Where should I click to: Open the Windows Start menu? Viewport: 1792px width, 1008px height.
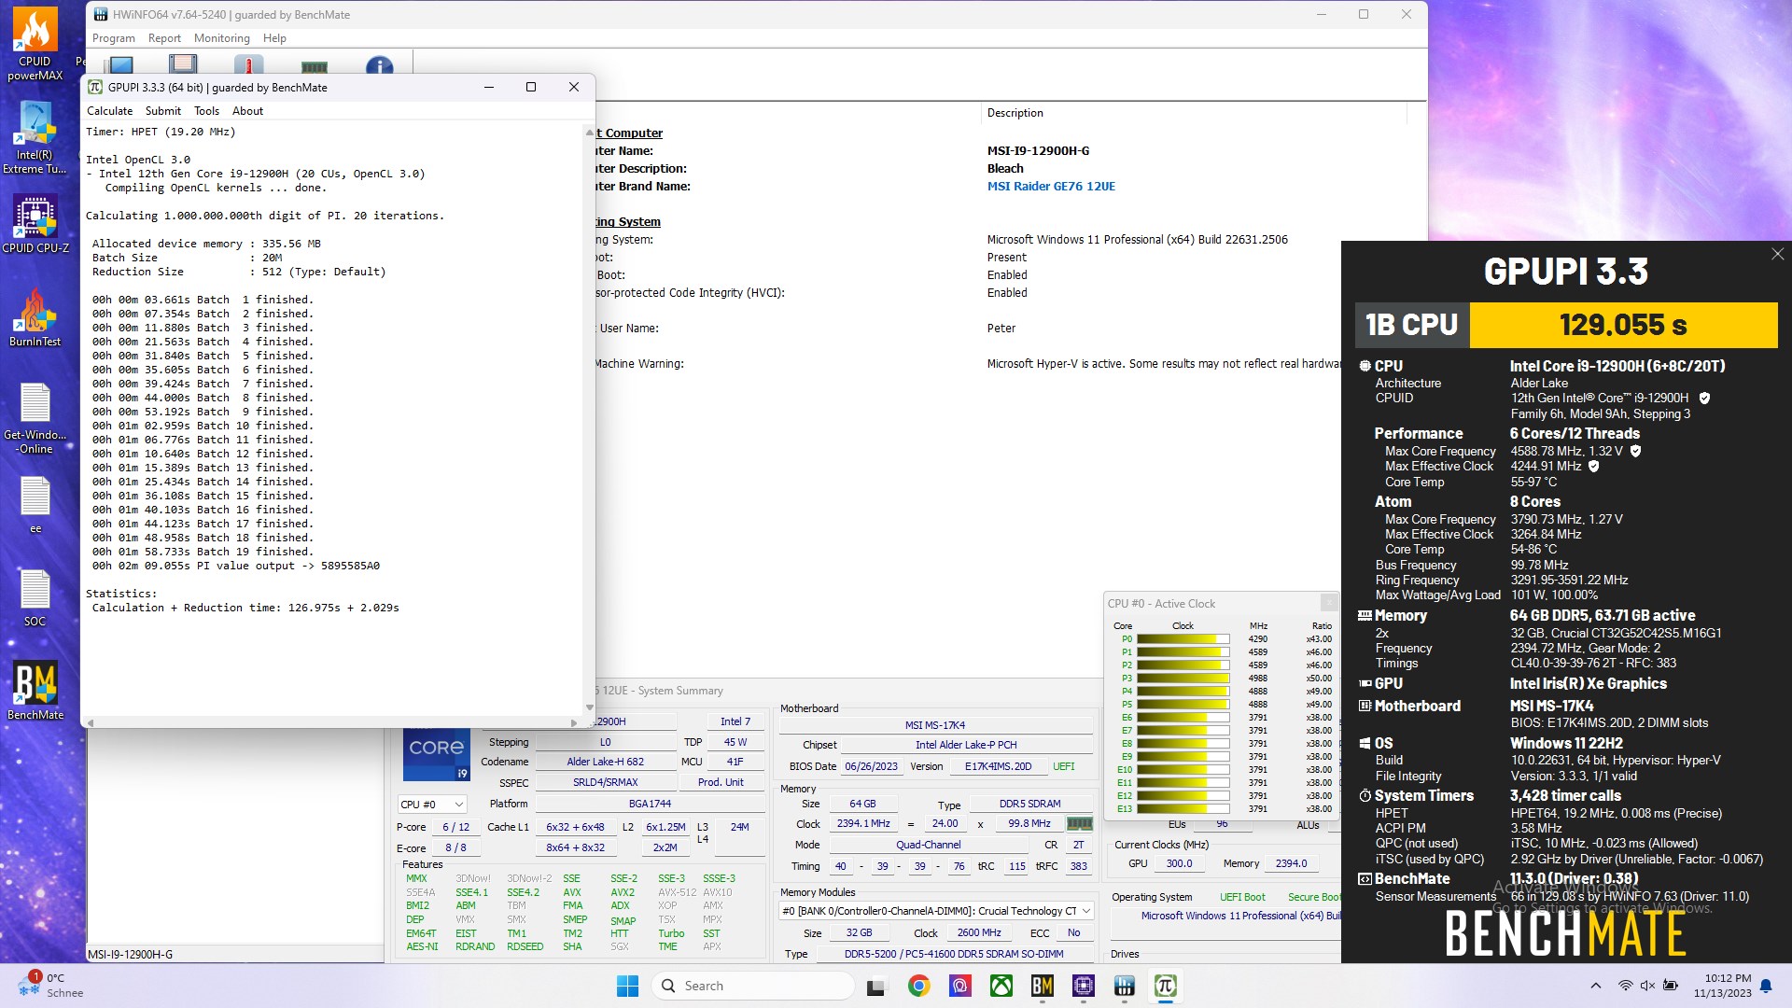[627, 986]
